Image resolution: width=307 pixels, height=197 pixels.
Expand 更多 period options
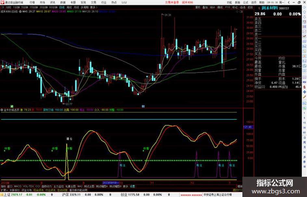point(93,7)
